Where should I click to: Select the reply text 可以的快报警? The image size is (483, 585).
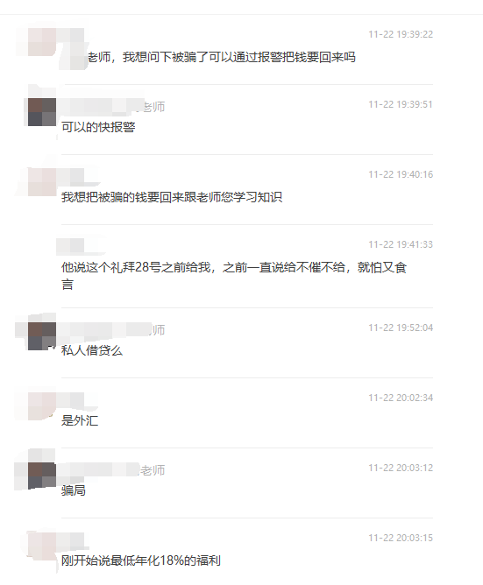click(98, 127)
